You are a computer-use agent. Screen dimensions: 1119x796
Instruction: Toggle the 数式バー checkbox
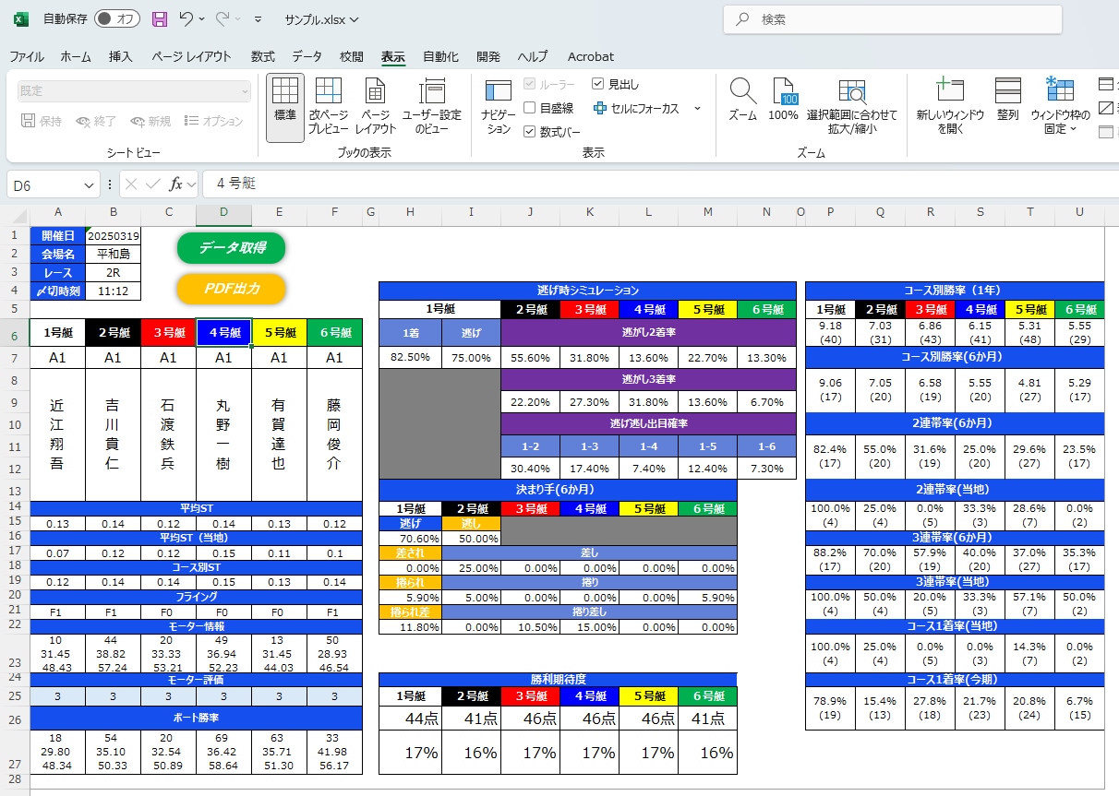(x=530, y=132)
